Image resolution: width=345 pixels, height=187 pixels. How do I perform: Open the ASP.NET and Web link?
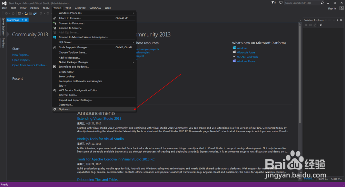tap(247, 57)
